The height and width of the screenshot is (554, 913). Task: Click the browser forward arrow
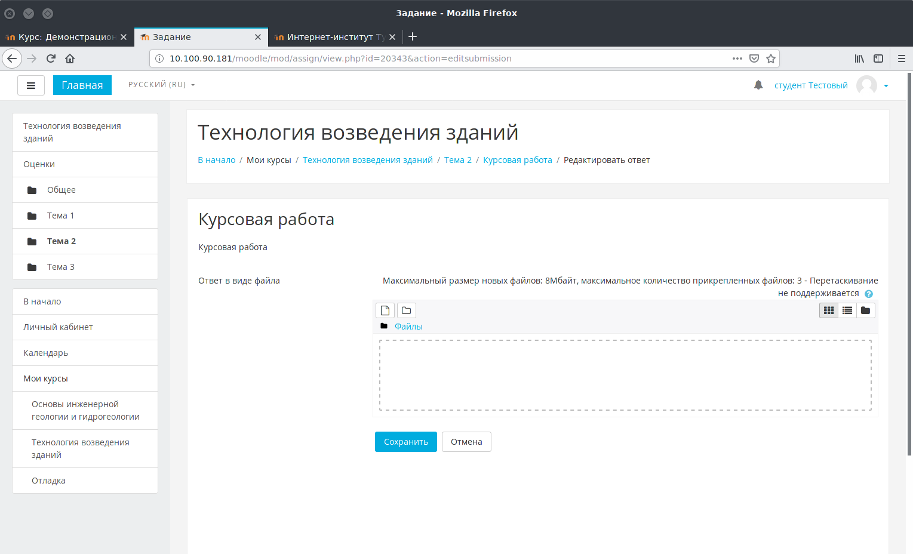tap(32, 59)
